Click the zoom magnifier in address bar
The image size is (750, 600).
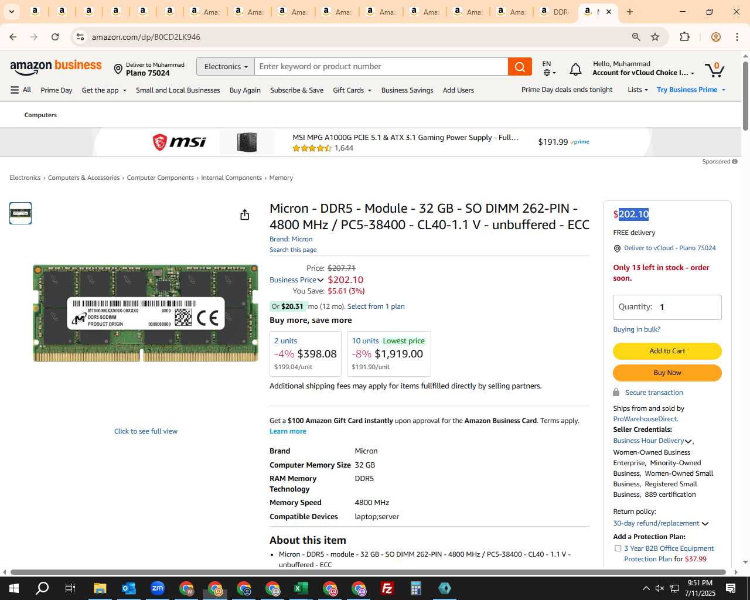pyautogui.click(x=636, y=37)
